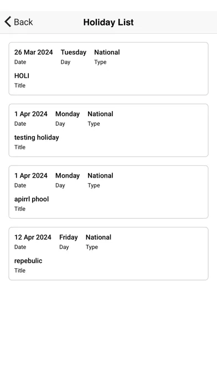Tap the apirrl phool title text
Image resolution: width=217 pixels, height=385 pixels.
[x=32, y=199]
